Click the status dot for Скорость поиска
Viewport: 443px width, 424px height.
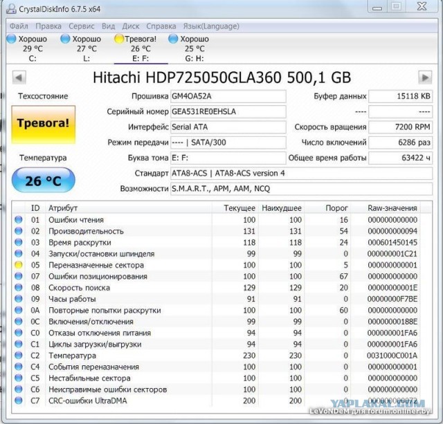pos(19,287)
